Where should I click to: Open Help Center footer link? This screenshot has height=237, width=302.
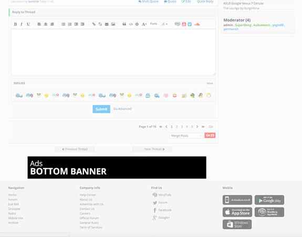[88, 195]
